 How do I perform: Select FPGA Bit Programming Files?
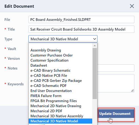click(60, 101)
